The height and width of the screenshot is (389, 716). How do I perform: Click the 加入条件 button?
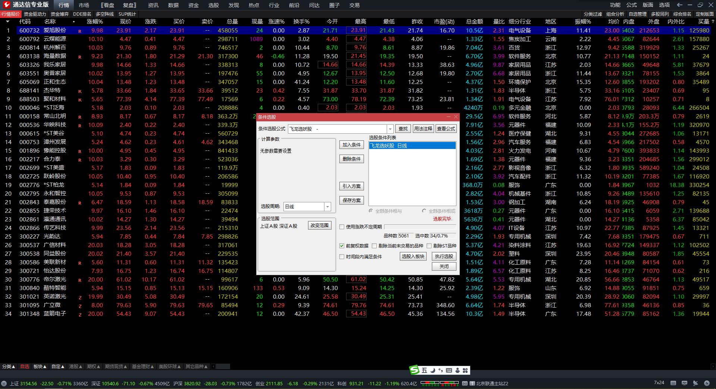[352, 145]
